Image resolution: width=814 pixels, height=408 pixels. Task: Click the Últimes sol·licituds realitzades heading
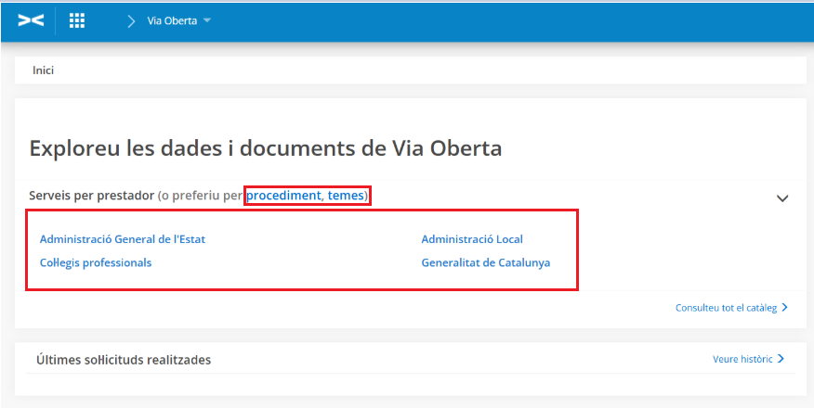(124, 360)
